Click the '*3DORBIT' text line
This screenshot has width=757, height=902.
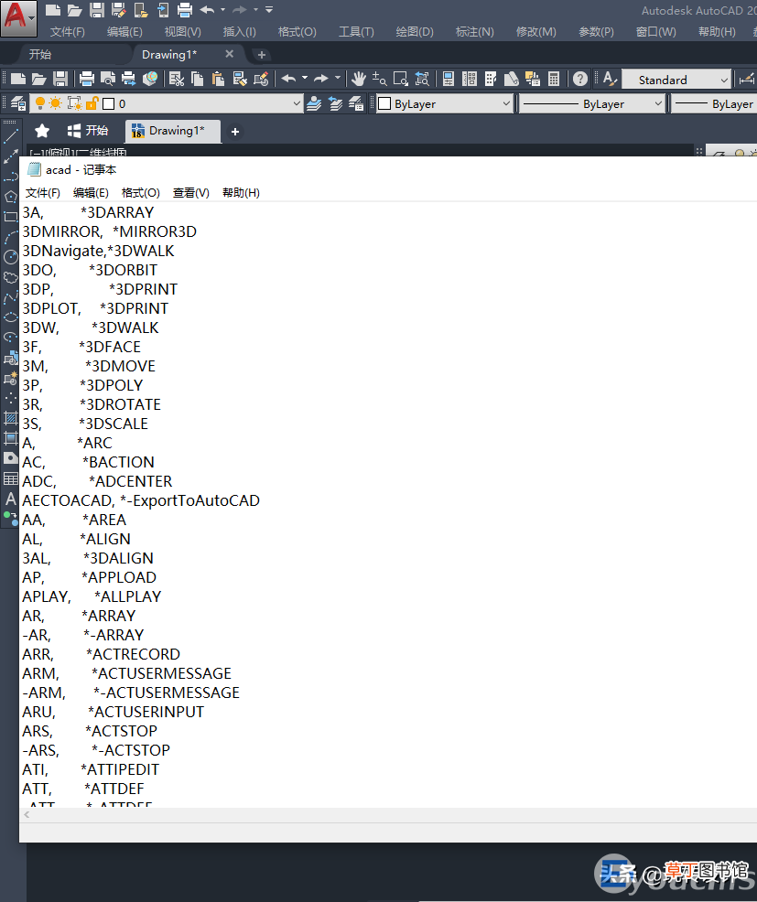pos(124,270)
